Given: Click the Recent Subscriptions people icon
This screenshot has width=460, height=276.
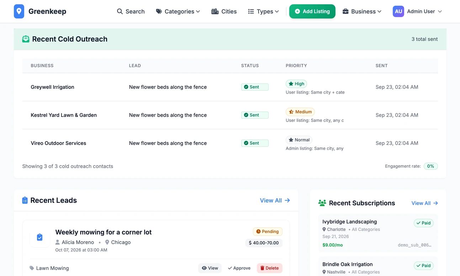Looking at the screenshot, I should pos(322,203).
